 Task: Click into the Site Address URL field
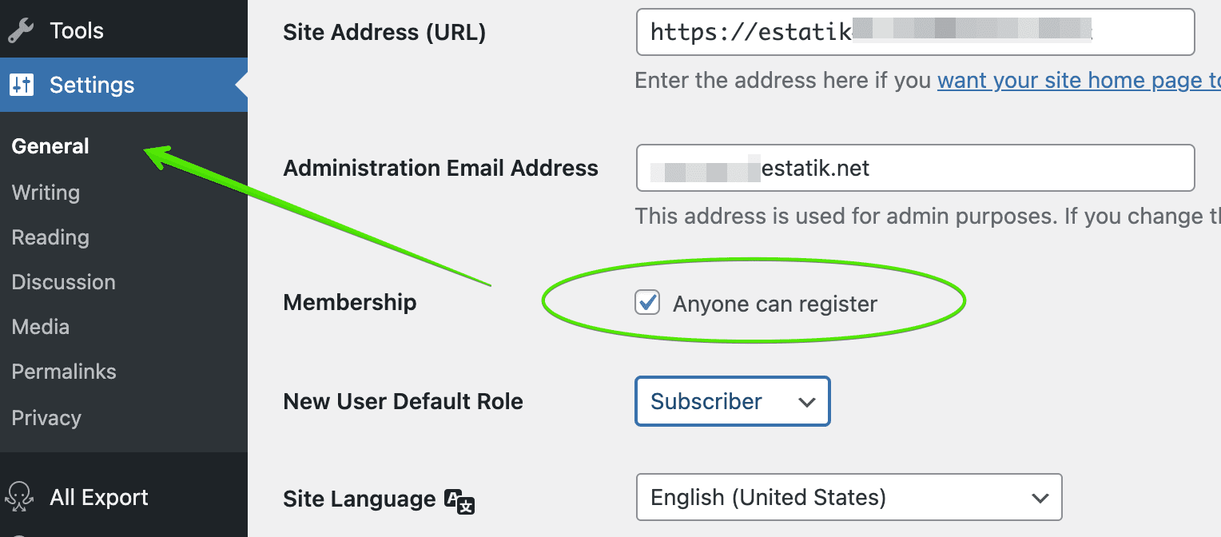[914, 32]
